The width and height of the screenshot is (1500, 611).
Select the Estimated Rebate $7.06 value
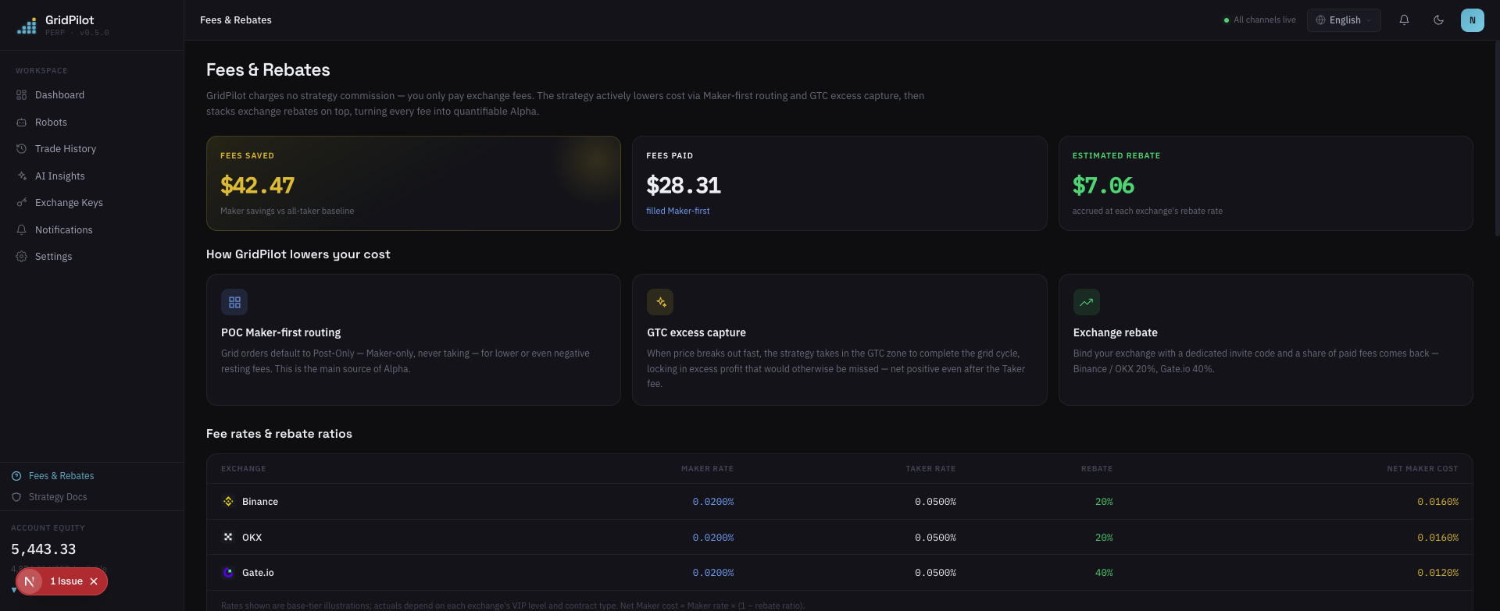click(x=1103, y=186)
